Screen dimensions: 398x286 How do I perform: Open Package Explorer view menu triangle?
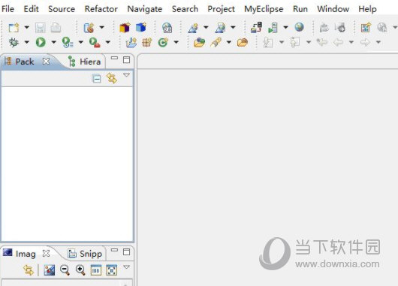point(126,75)
